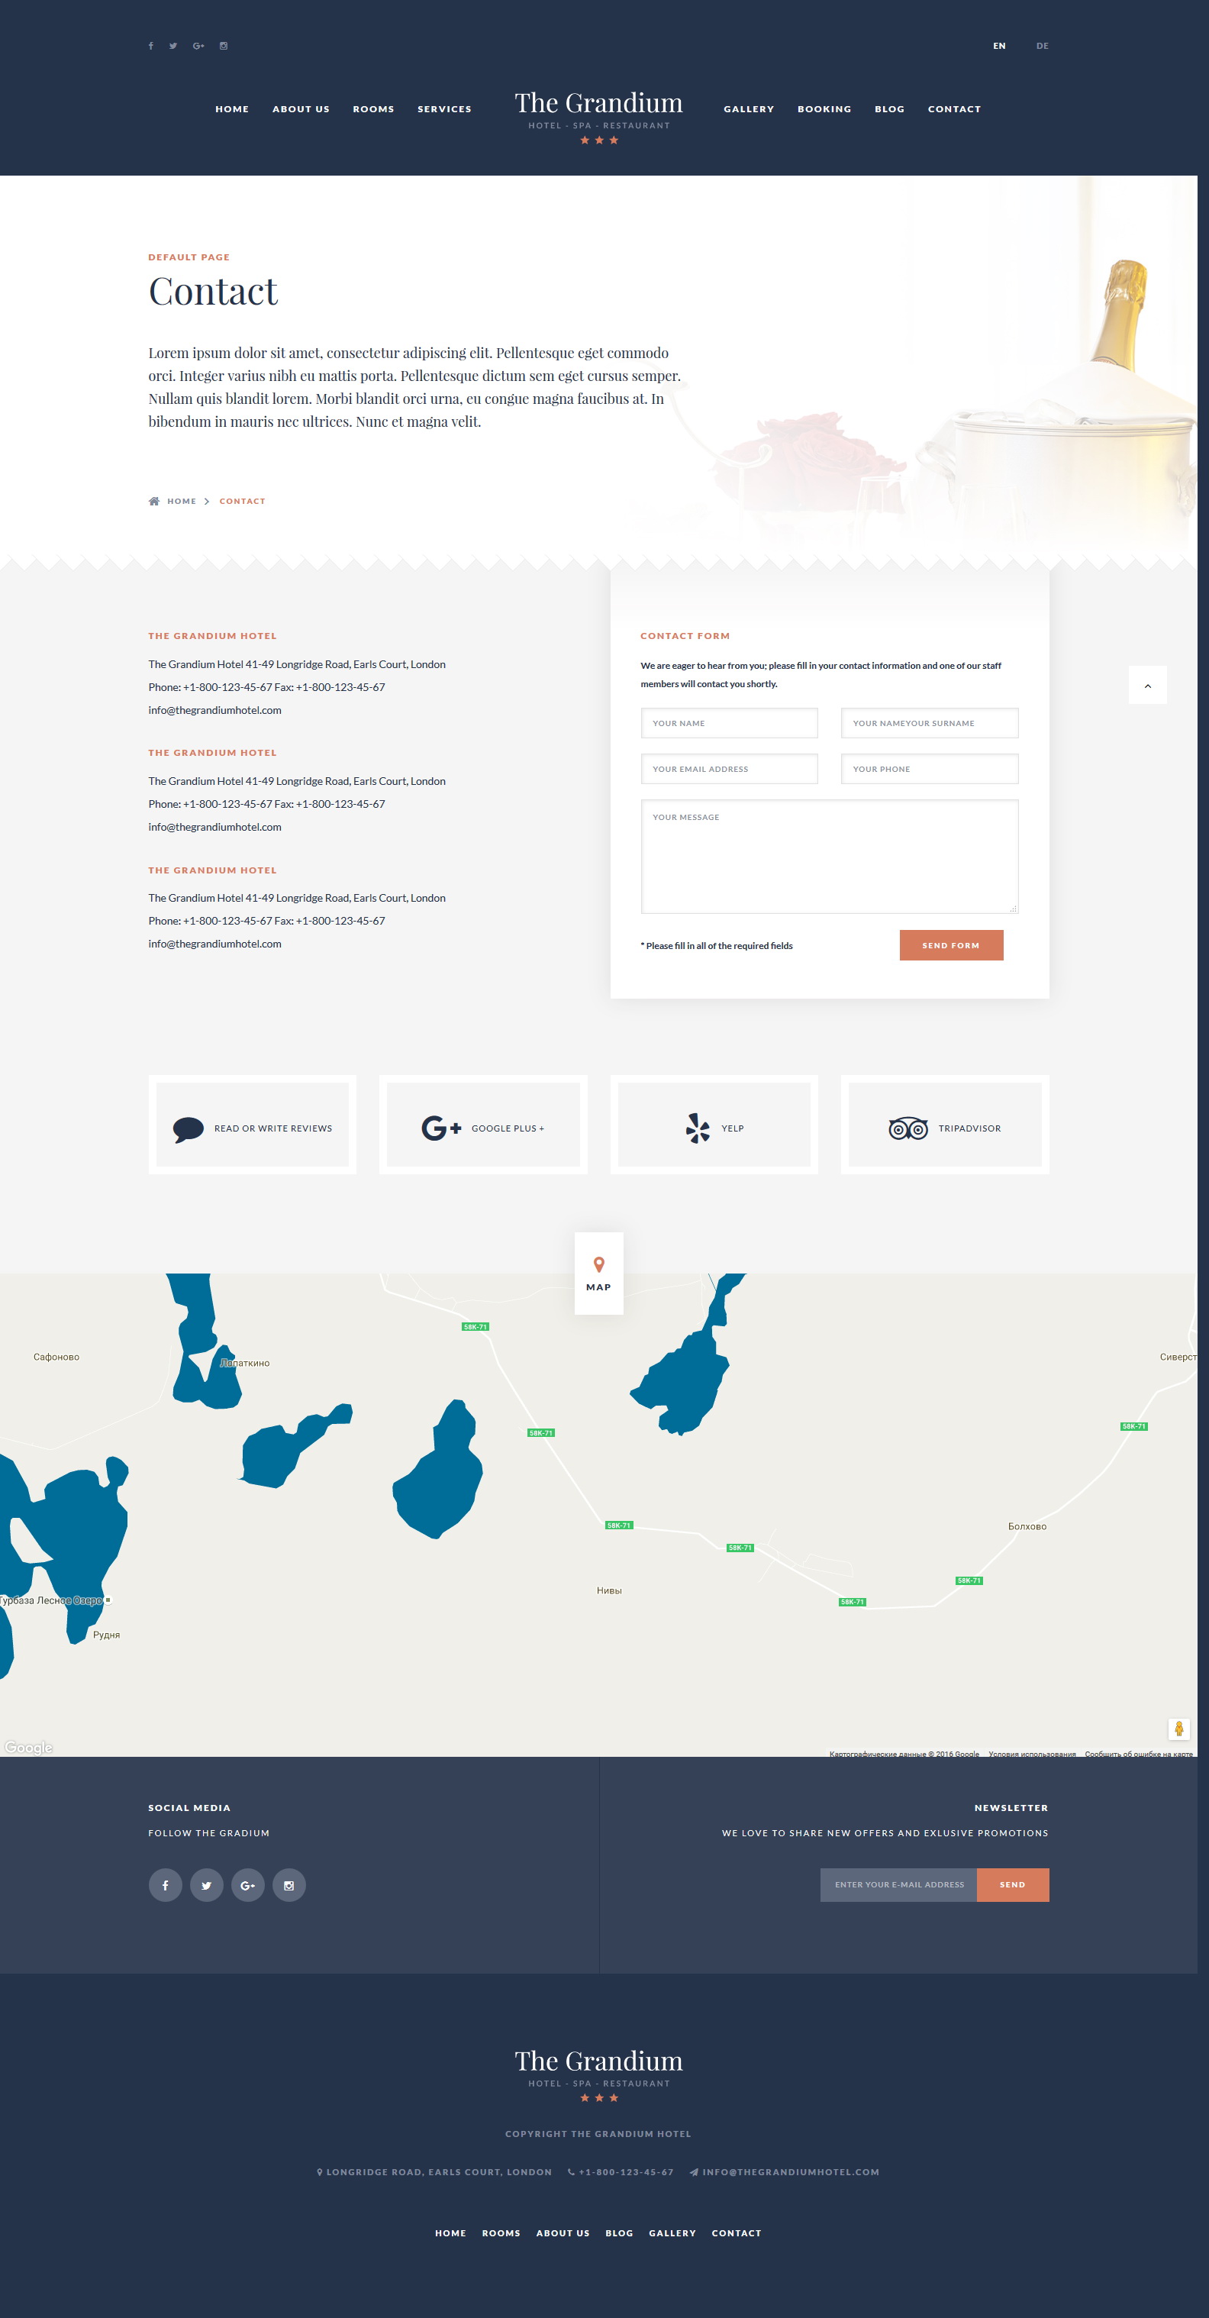Open About Us in main navigation

301,109
